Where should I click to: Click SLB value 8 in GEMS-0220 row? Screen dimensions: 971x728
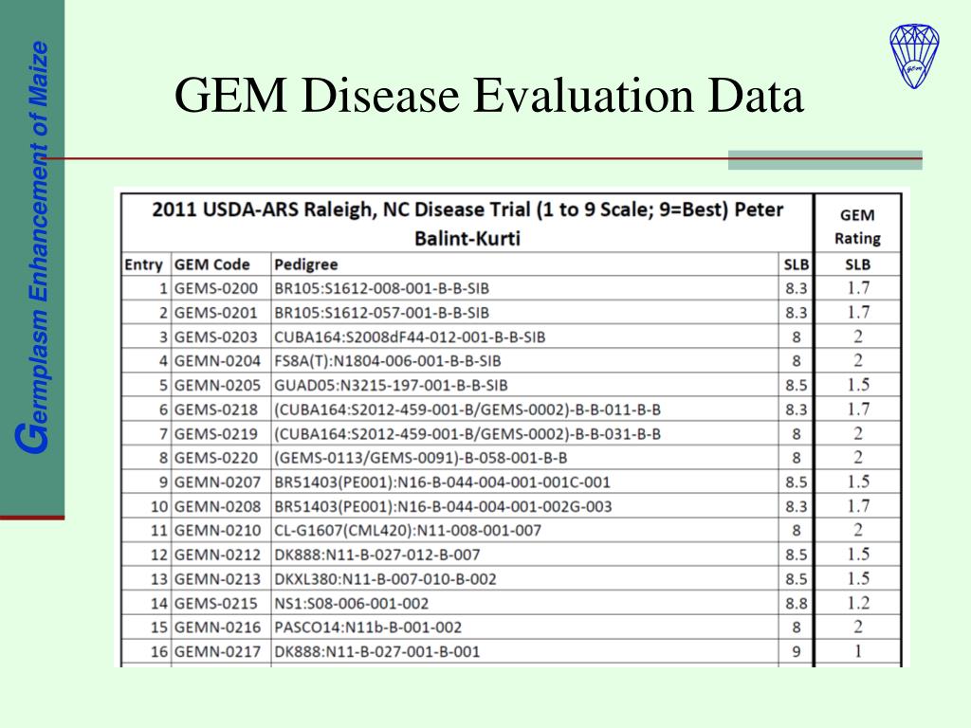click(x=797, y=458)
